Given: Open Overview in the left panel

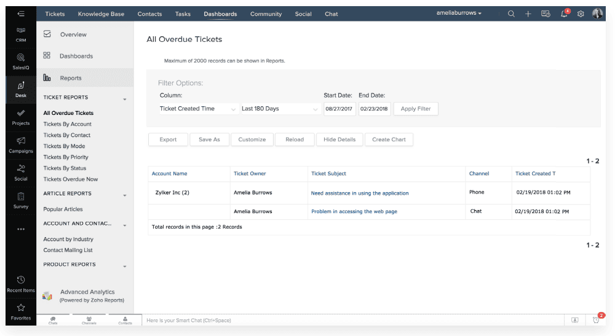Looking at the screenshot, I should pos(73,34).
